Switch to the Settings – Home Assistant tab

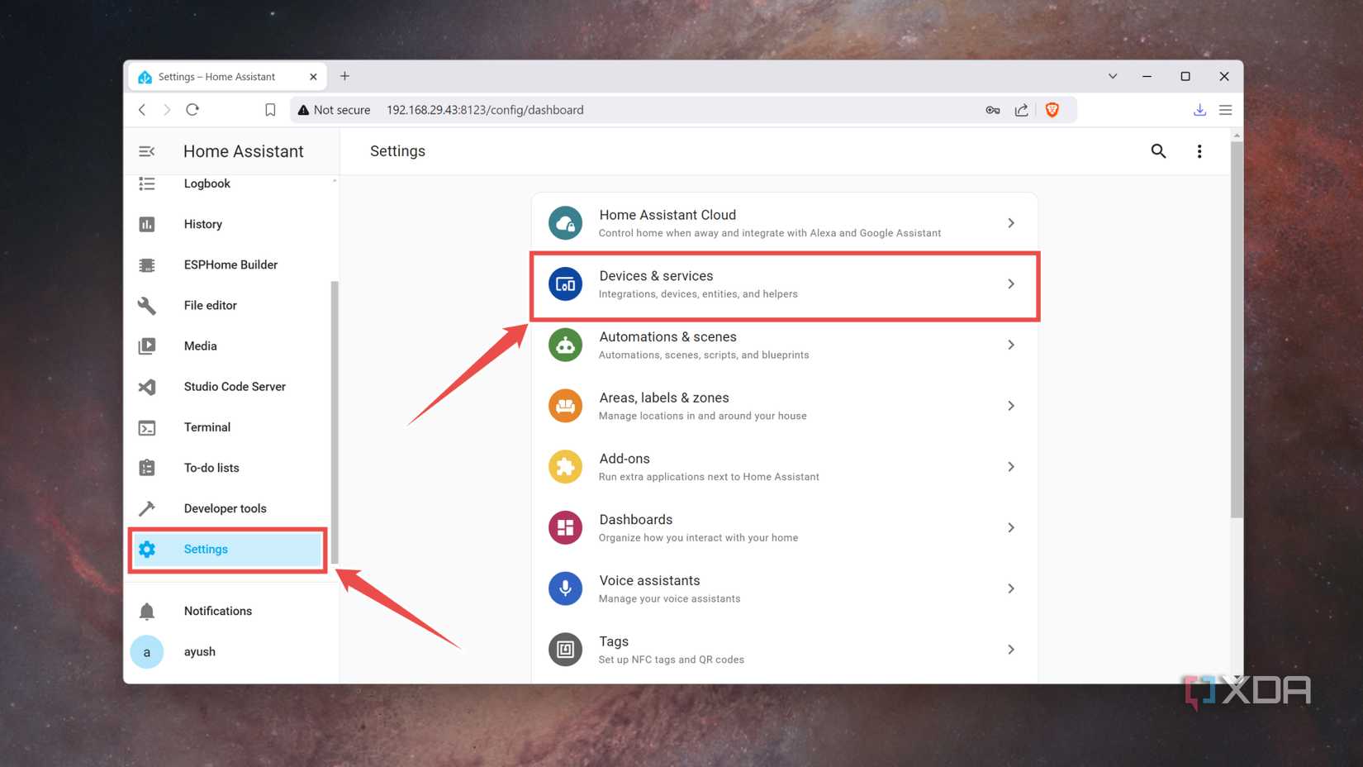click(x=216, y=76)
